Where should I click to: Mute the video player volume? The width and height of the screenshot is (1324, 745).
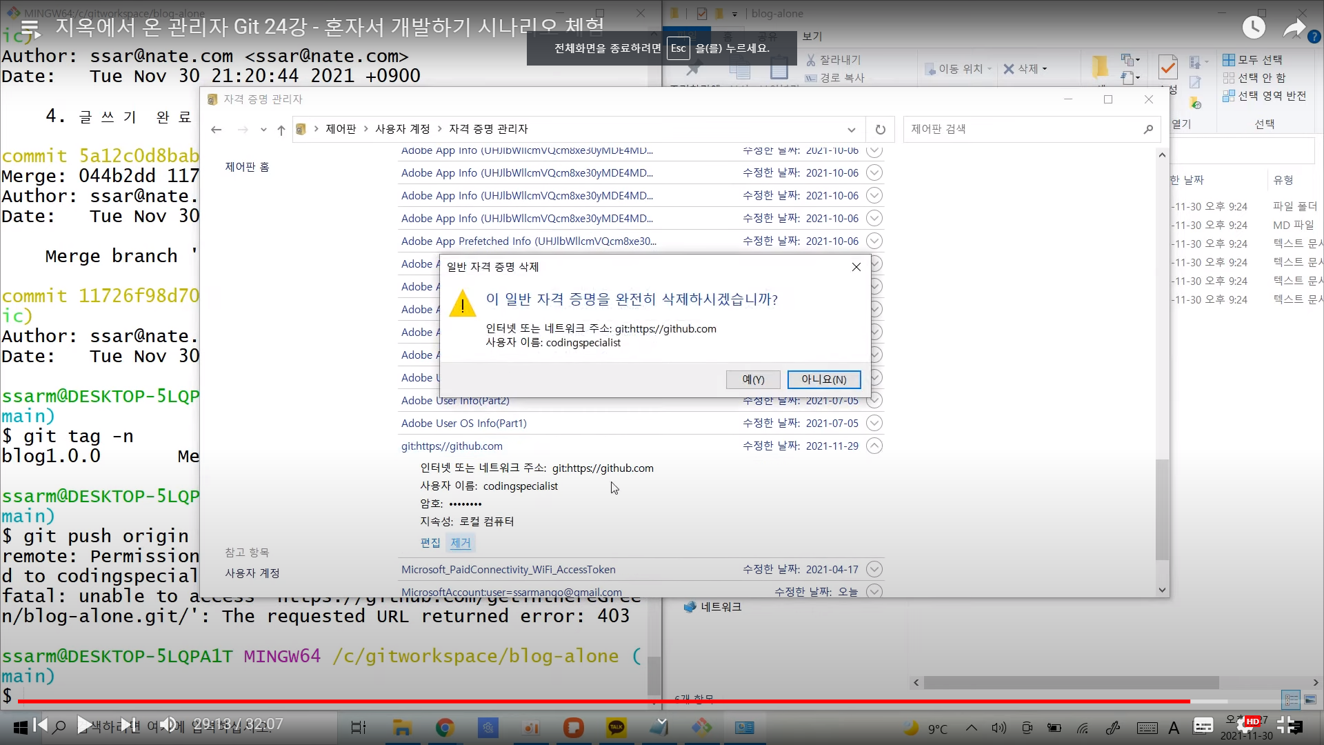(168, 724)
